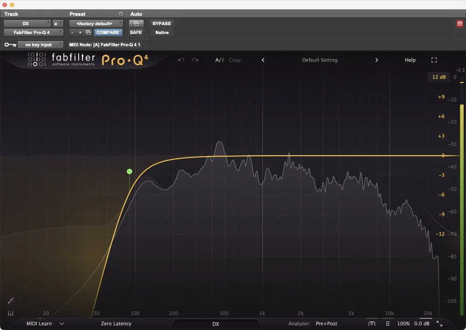Viewport: 466px width, 330px height.
Task: Show the piano keyboard display icon
Action: pyautogui.click(x=10, y=313)
